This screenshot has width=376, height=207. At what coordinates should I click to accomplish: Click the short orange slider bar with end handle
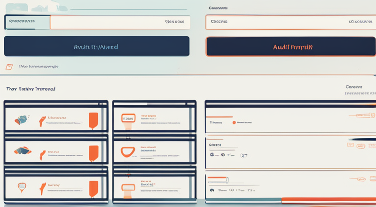218,180
